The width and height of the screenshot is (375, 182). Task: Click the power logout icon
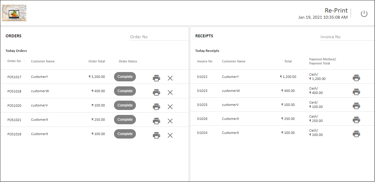[x=364, y=13]
